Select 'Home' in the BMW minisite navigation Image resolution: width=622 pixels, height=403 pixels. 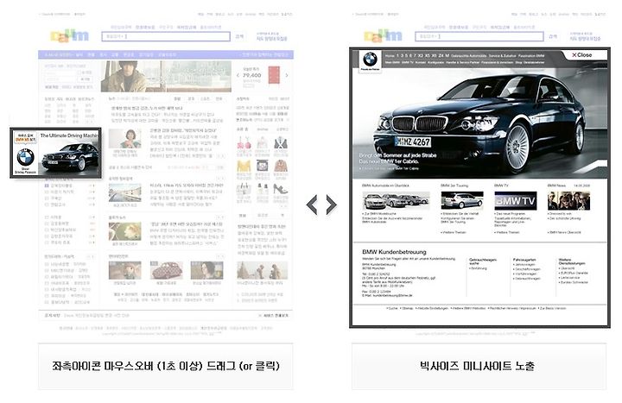click(x=390, y=56)
